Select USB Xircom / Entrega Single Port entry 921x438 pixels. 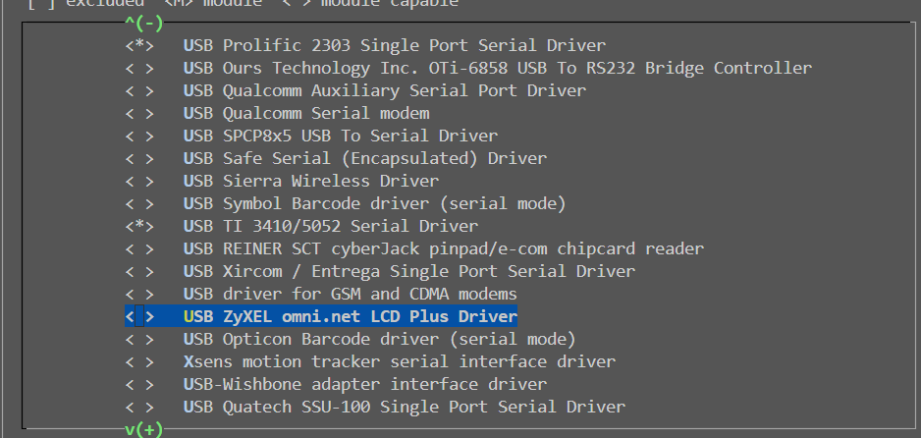pos(409,271)
